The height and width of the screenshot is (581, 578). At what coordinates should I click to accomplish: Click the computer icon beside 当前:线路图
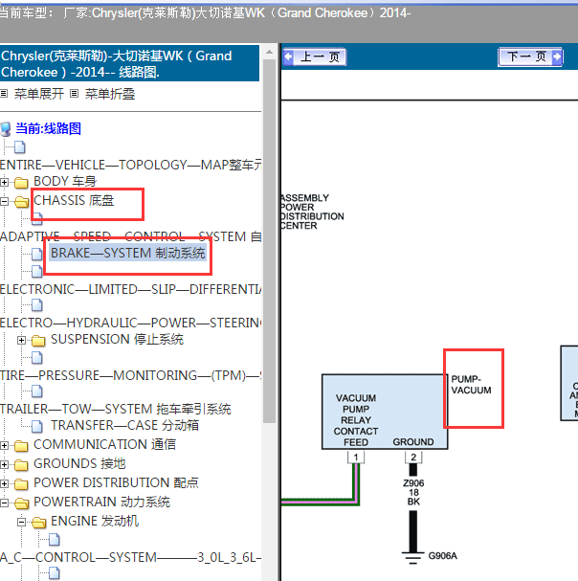click(6, 129)
